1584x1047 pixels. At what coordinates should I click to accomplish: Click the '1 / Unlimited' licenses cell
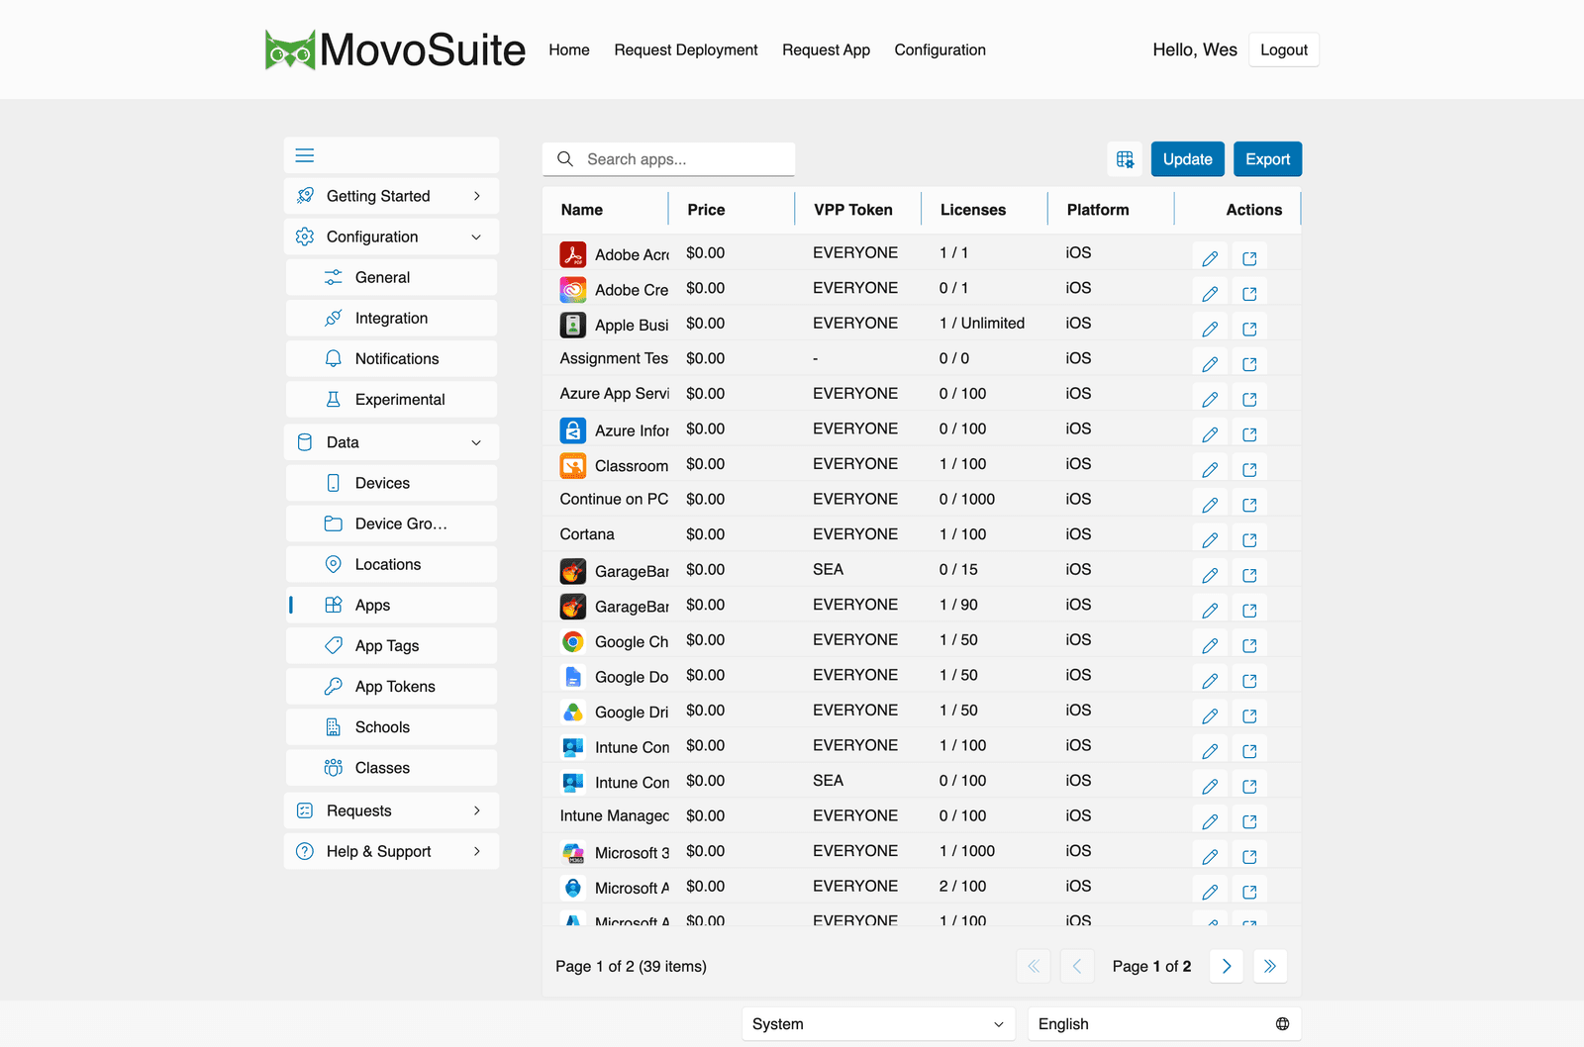(x=982, y=323)
